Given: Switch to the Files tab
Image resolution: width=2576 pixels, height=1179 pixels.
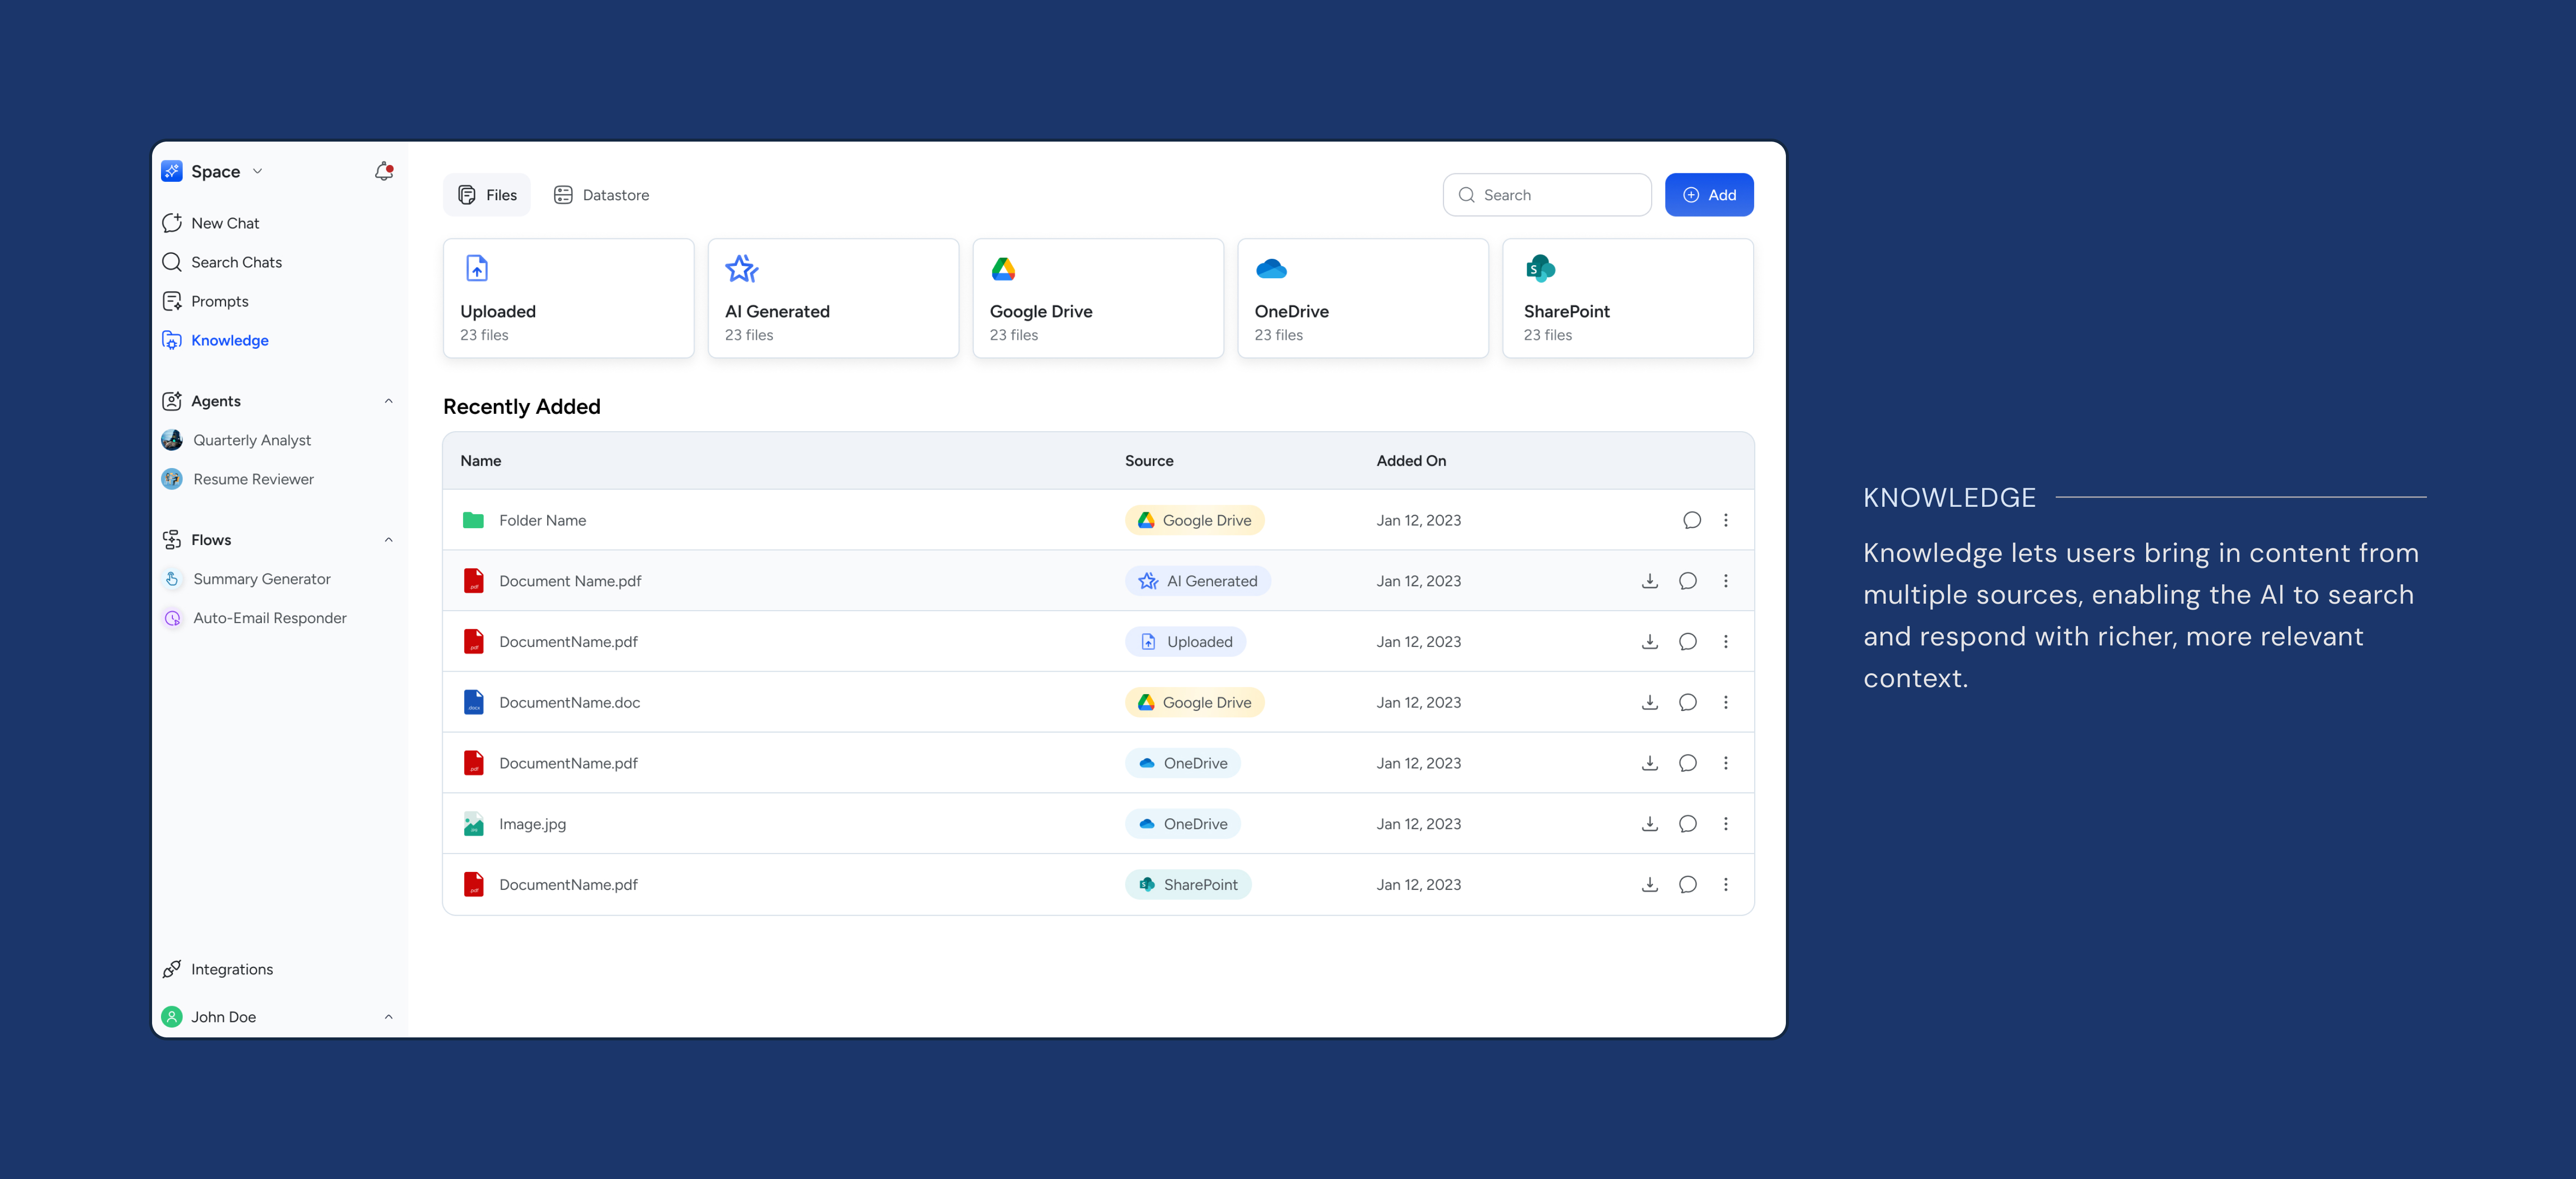Looking at the screenshot, I should [x=487, y=194].
